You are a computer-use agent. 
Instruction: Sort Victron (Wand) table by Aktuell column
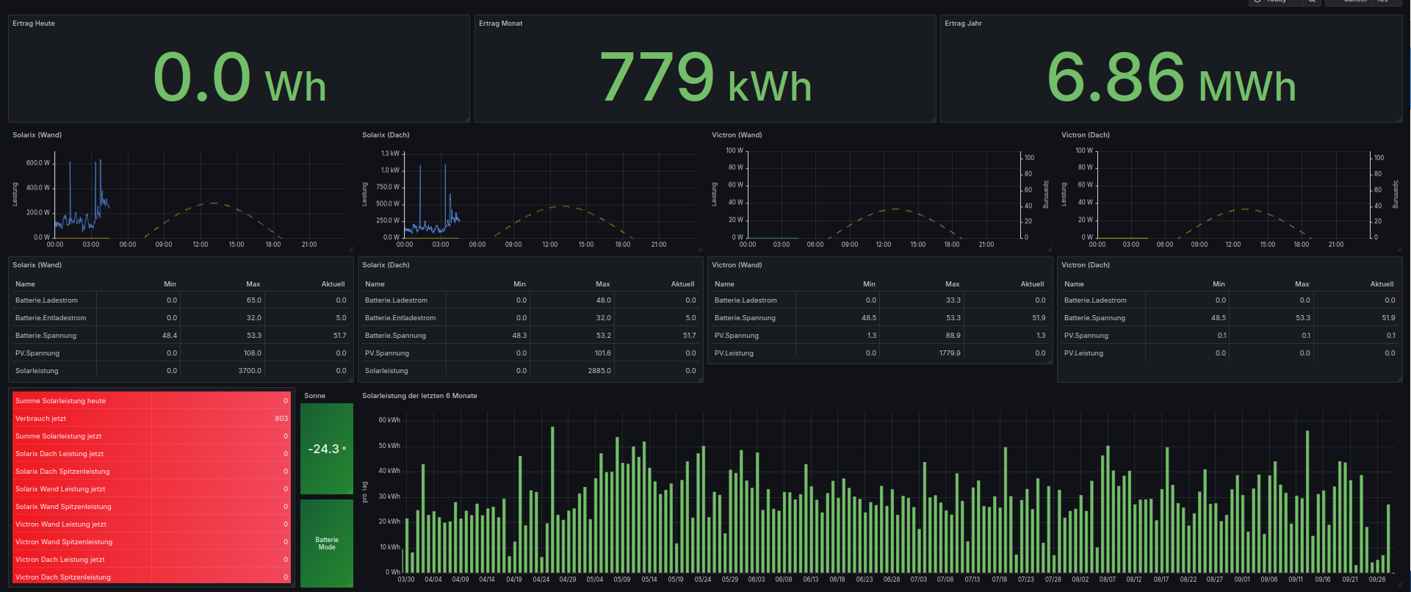1031,284
